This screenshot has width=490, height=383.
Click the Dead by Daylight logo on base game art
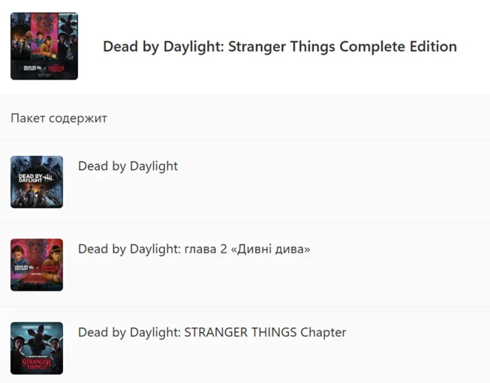coord(32,178)
